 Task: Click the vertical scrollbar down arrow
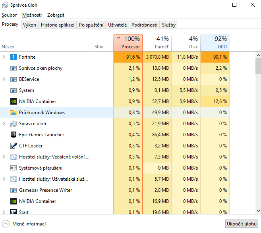click(x=258, y=211)
